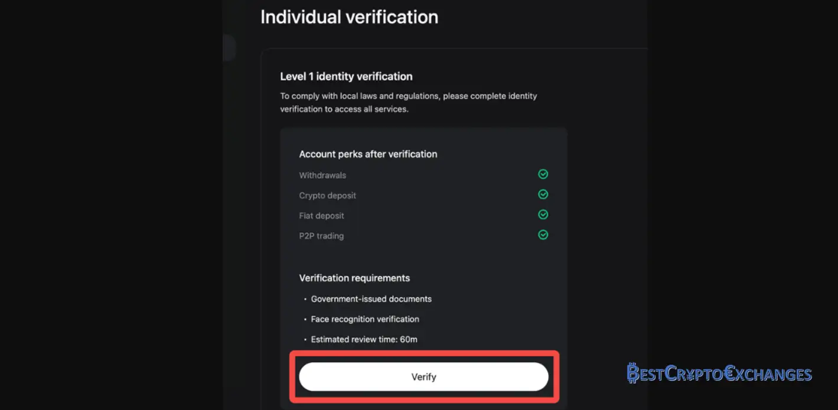Image resolution: width=838 pixels, height=410 pixels.
Task: Click the Verify button
Action: click(423, 377)
